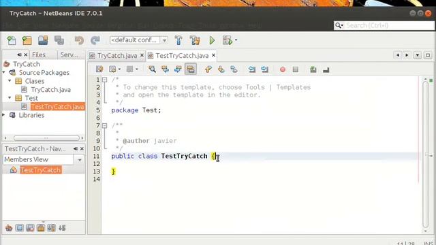Expand the Libraries tree node
The height and width of the screenshot is (245, 436).
[x=3, y=115]
